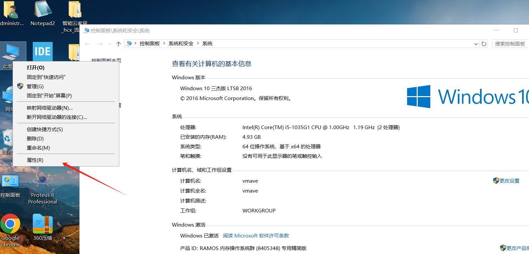Click the 搜索控制面板 search field
Image resolution: width=529 pixels, height=254 pixels.
(510, 44)
